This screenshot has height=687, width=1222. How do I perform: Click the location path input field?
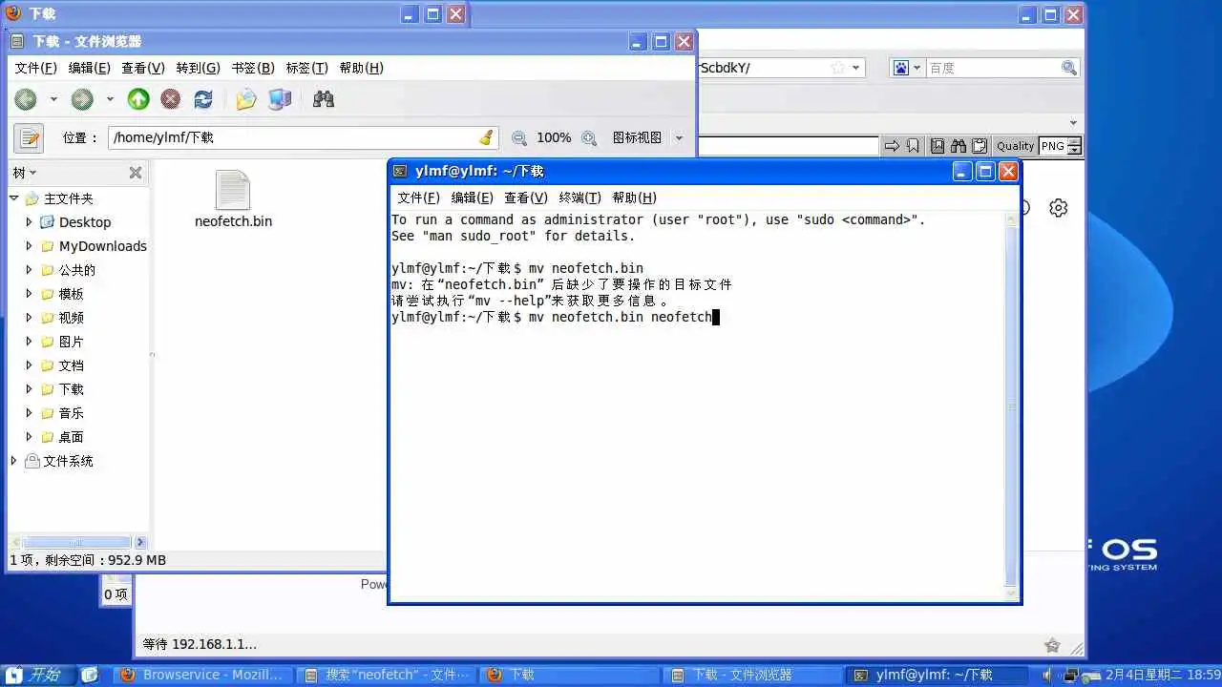coord(304,137)
